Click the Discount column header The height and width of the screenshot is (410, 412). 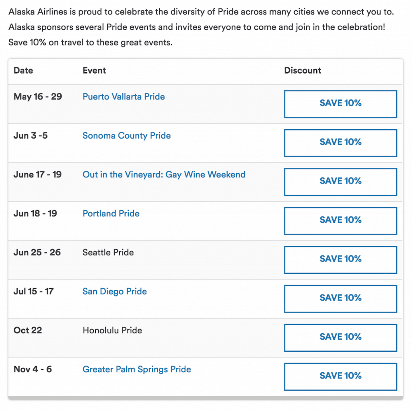click(303, 71)
